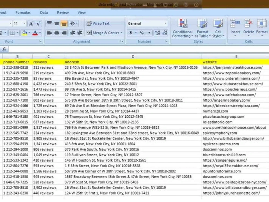Select column B header

click(17, 57)
